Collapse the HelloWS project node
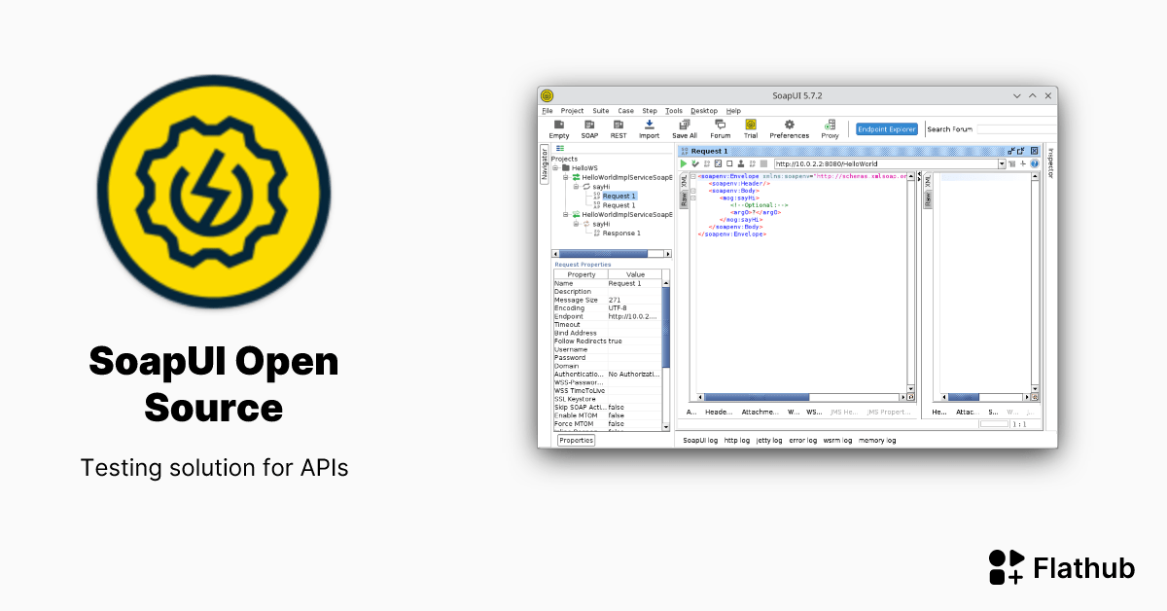 pos(556,167)
